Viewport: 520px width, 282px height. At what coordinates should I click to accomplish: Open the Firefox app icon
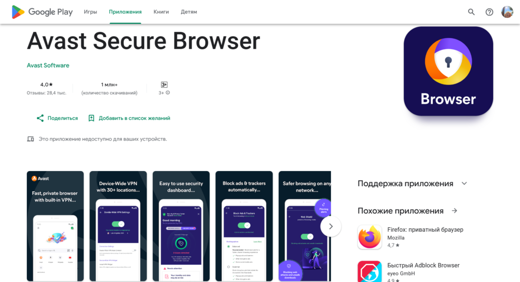[370, 237]
